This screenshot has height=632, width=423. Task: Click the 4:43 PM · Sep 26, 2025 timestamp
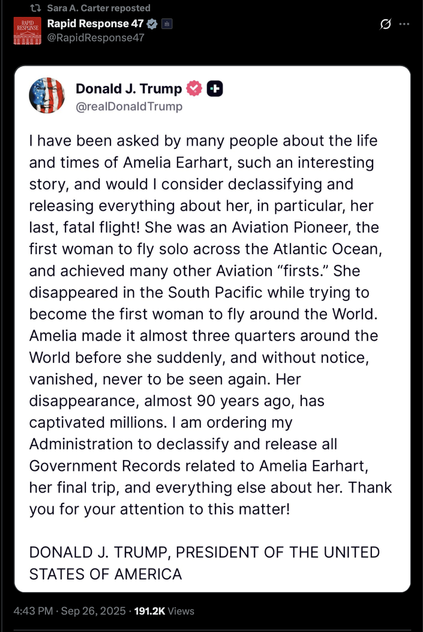tap(69, 611)
